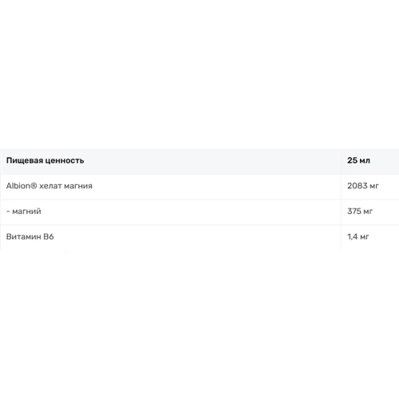
Task: Click the 'Albion® хелат магния' row label
Action: click(x=49, y=186)
